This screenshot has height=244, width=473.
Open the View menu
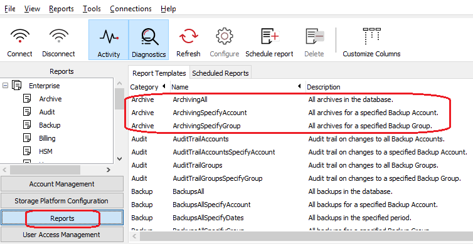[32, 9]
